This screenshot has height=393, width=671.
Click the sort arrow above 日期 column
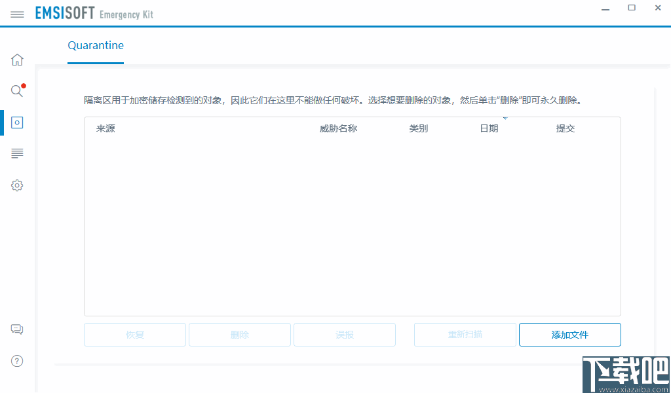tap(505, 119)
